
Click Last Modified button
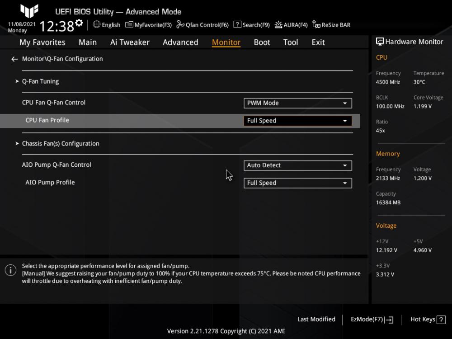tap(316, 320)
